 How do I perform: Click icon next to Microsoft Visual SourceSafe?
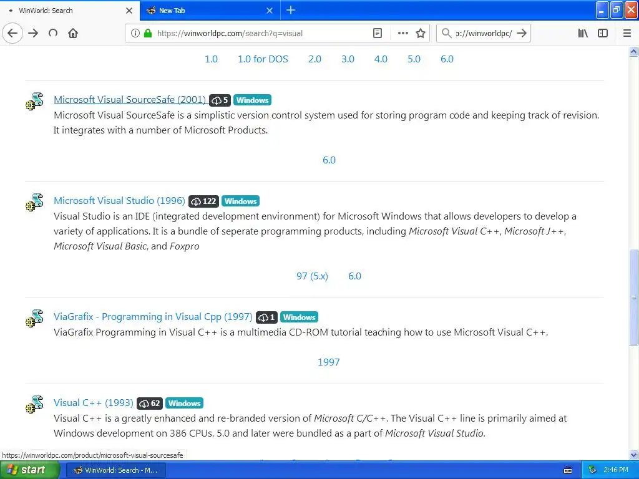[35, 101]
